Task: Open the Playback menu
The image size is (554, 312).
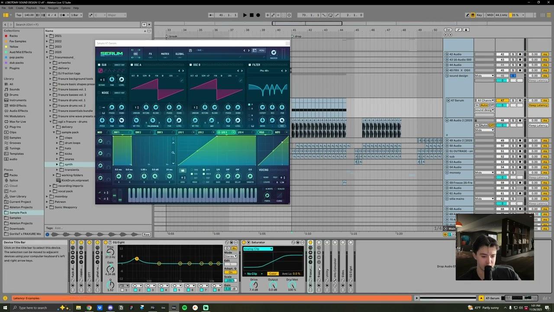Action: click(31, 8)
